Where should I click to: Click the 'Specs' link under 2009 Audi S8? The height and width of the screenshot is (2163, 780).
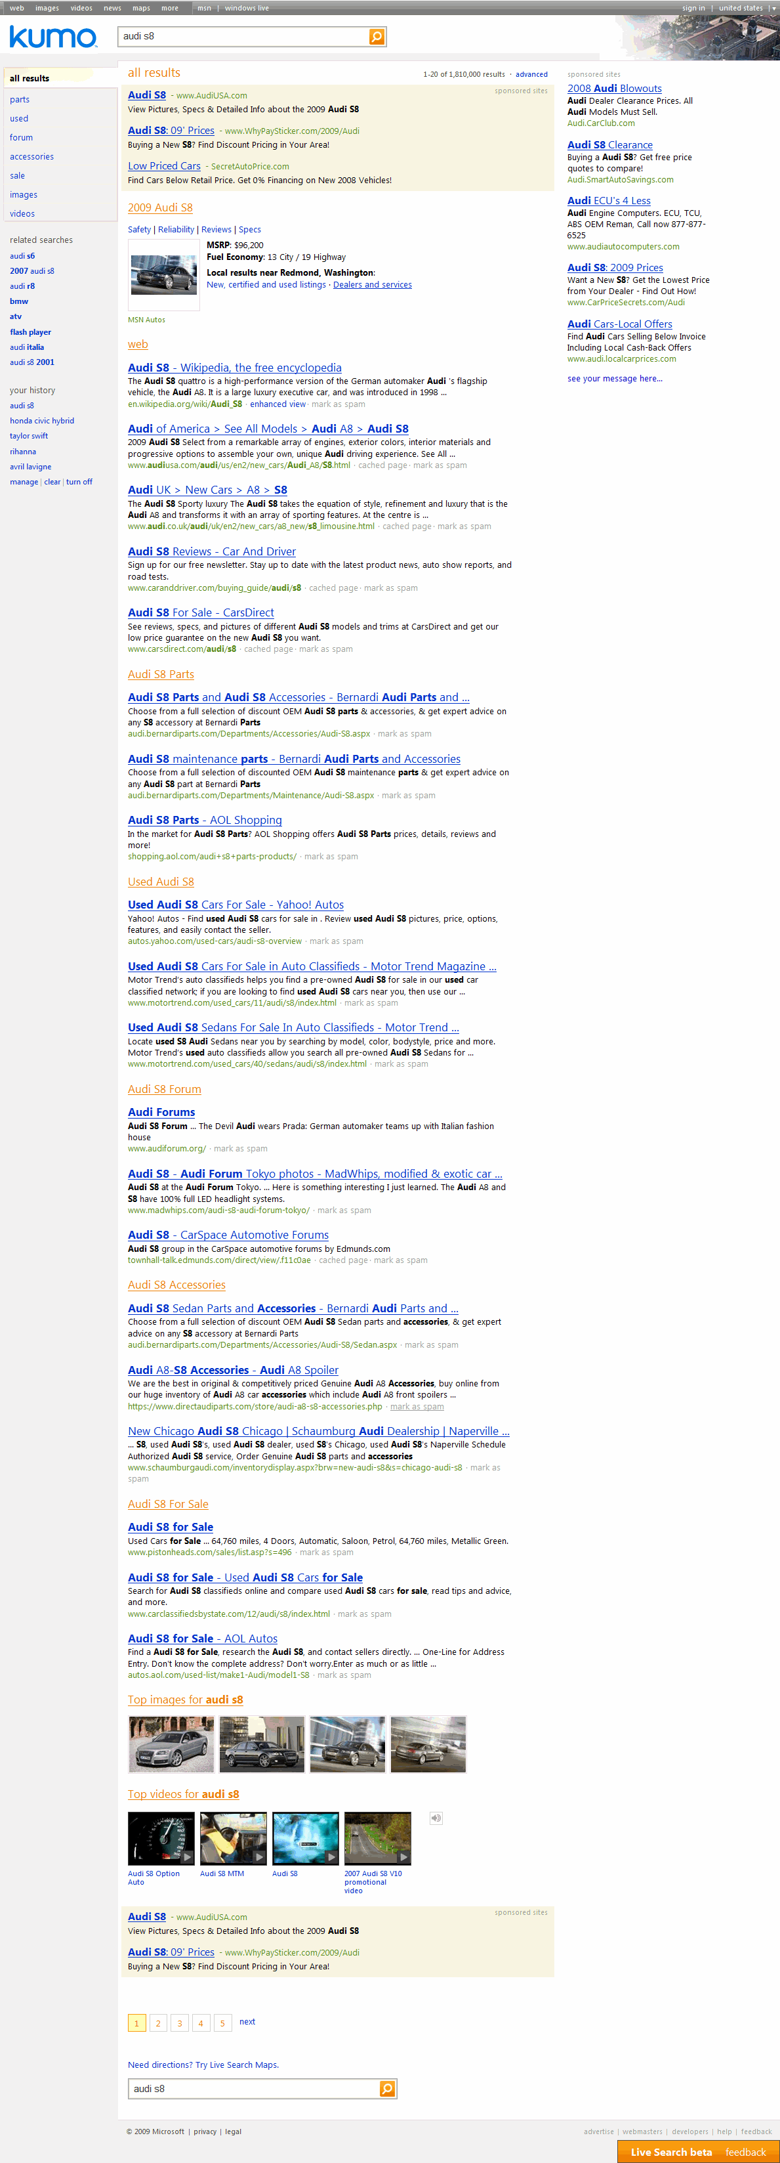click(250, 229)
